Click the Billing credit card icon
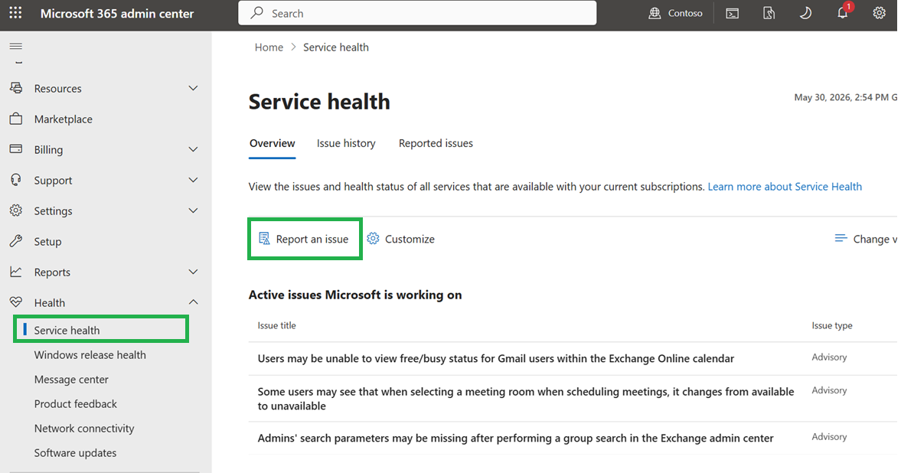This screenshot has height=473, width=901. pyautogui.click(x=16, y=148)
